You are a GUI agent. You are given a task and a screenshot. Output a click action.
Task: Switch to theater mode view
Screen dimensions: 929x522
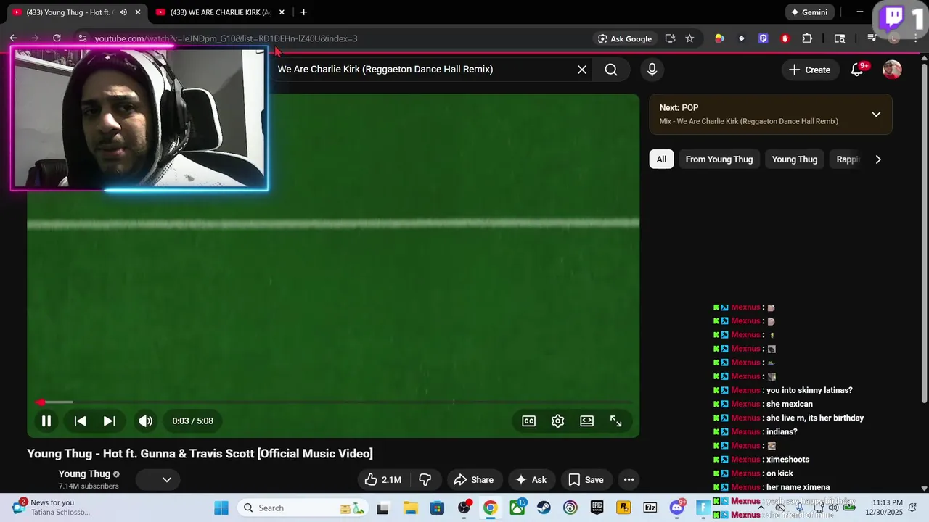pyautogui.click(x=586, y=420)
